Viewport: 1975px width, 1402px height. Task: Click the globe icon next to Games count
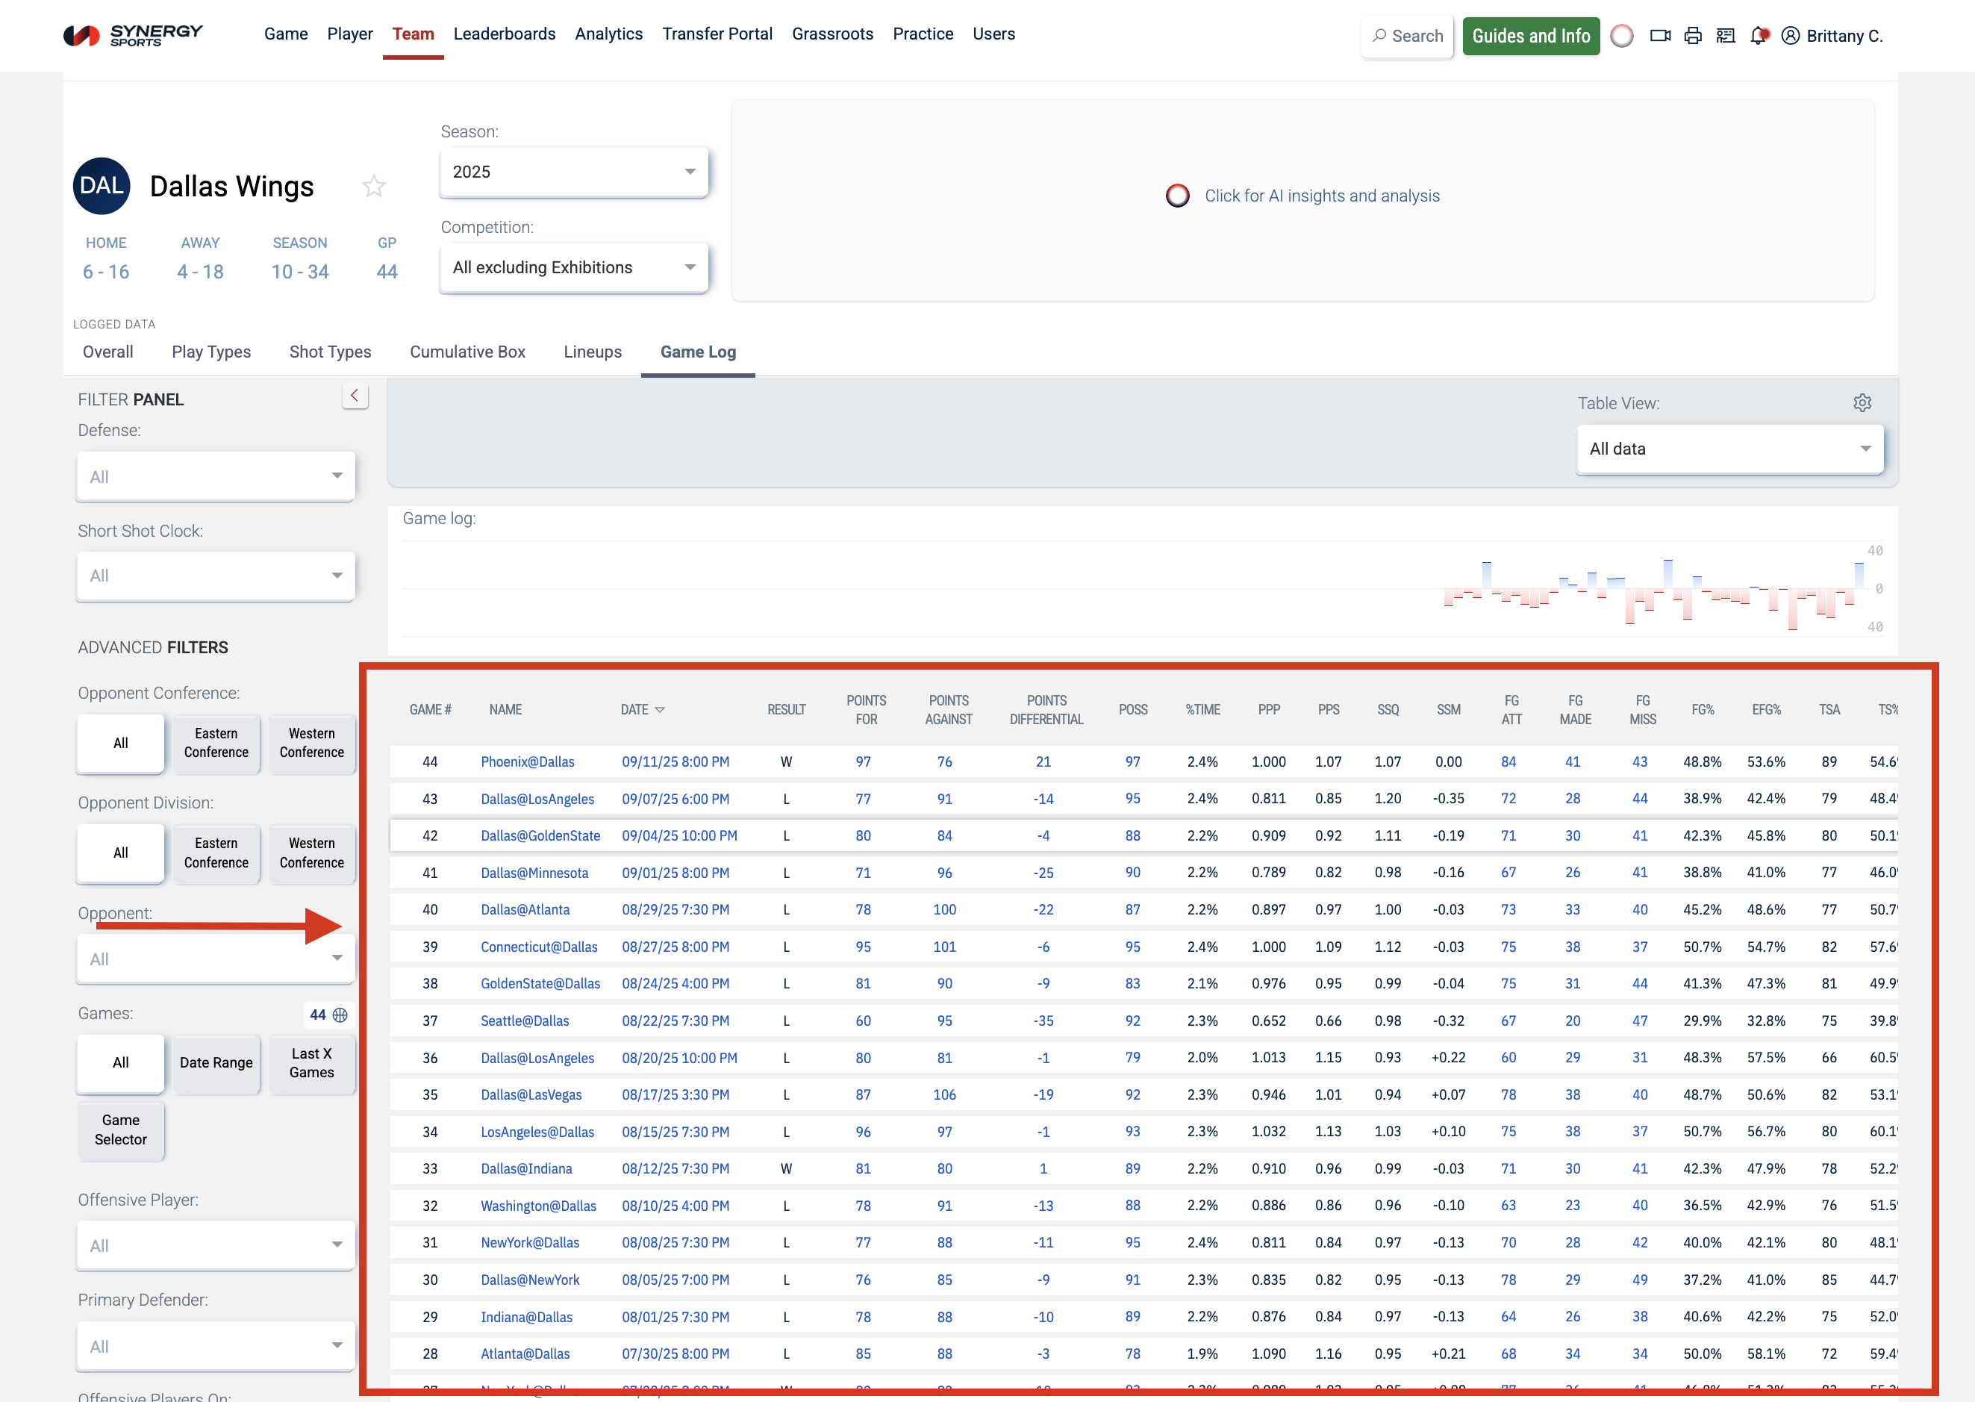[x=340, y=1015]
